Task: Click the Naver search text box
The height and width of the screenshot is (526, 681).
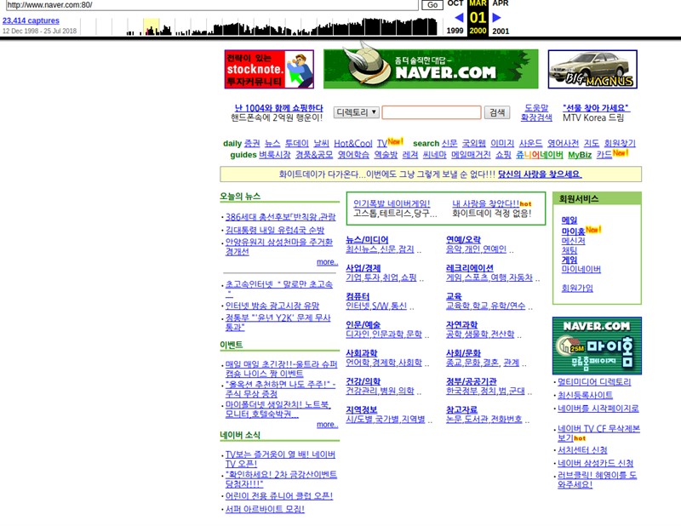Action: coord(432,112)
